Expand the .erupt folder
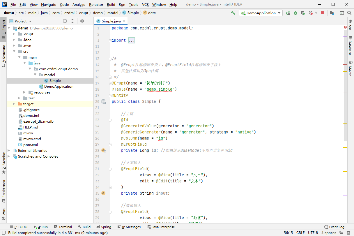Viewport: 354px width, 236px height. 14,34
